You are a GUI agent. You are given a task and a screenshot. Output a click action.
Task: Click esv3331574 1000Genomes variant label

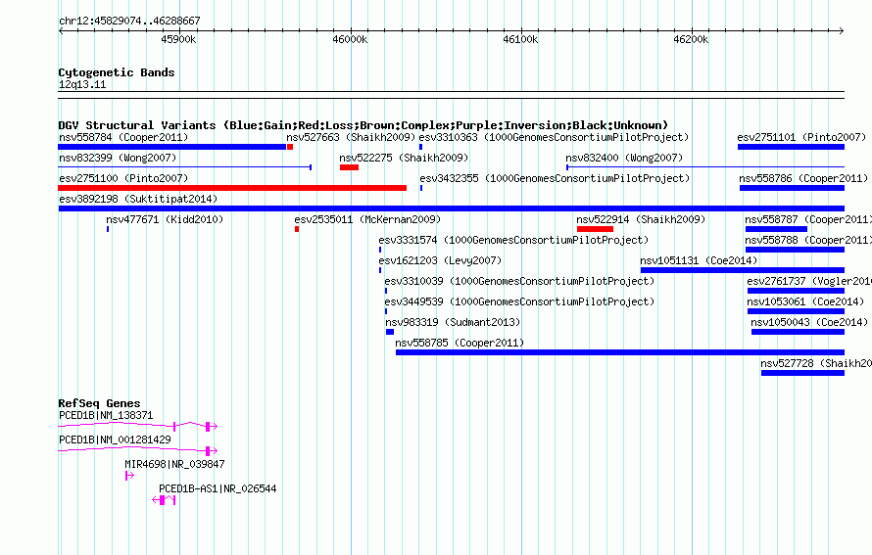pyautogui.click(x=513, y=240)
